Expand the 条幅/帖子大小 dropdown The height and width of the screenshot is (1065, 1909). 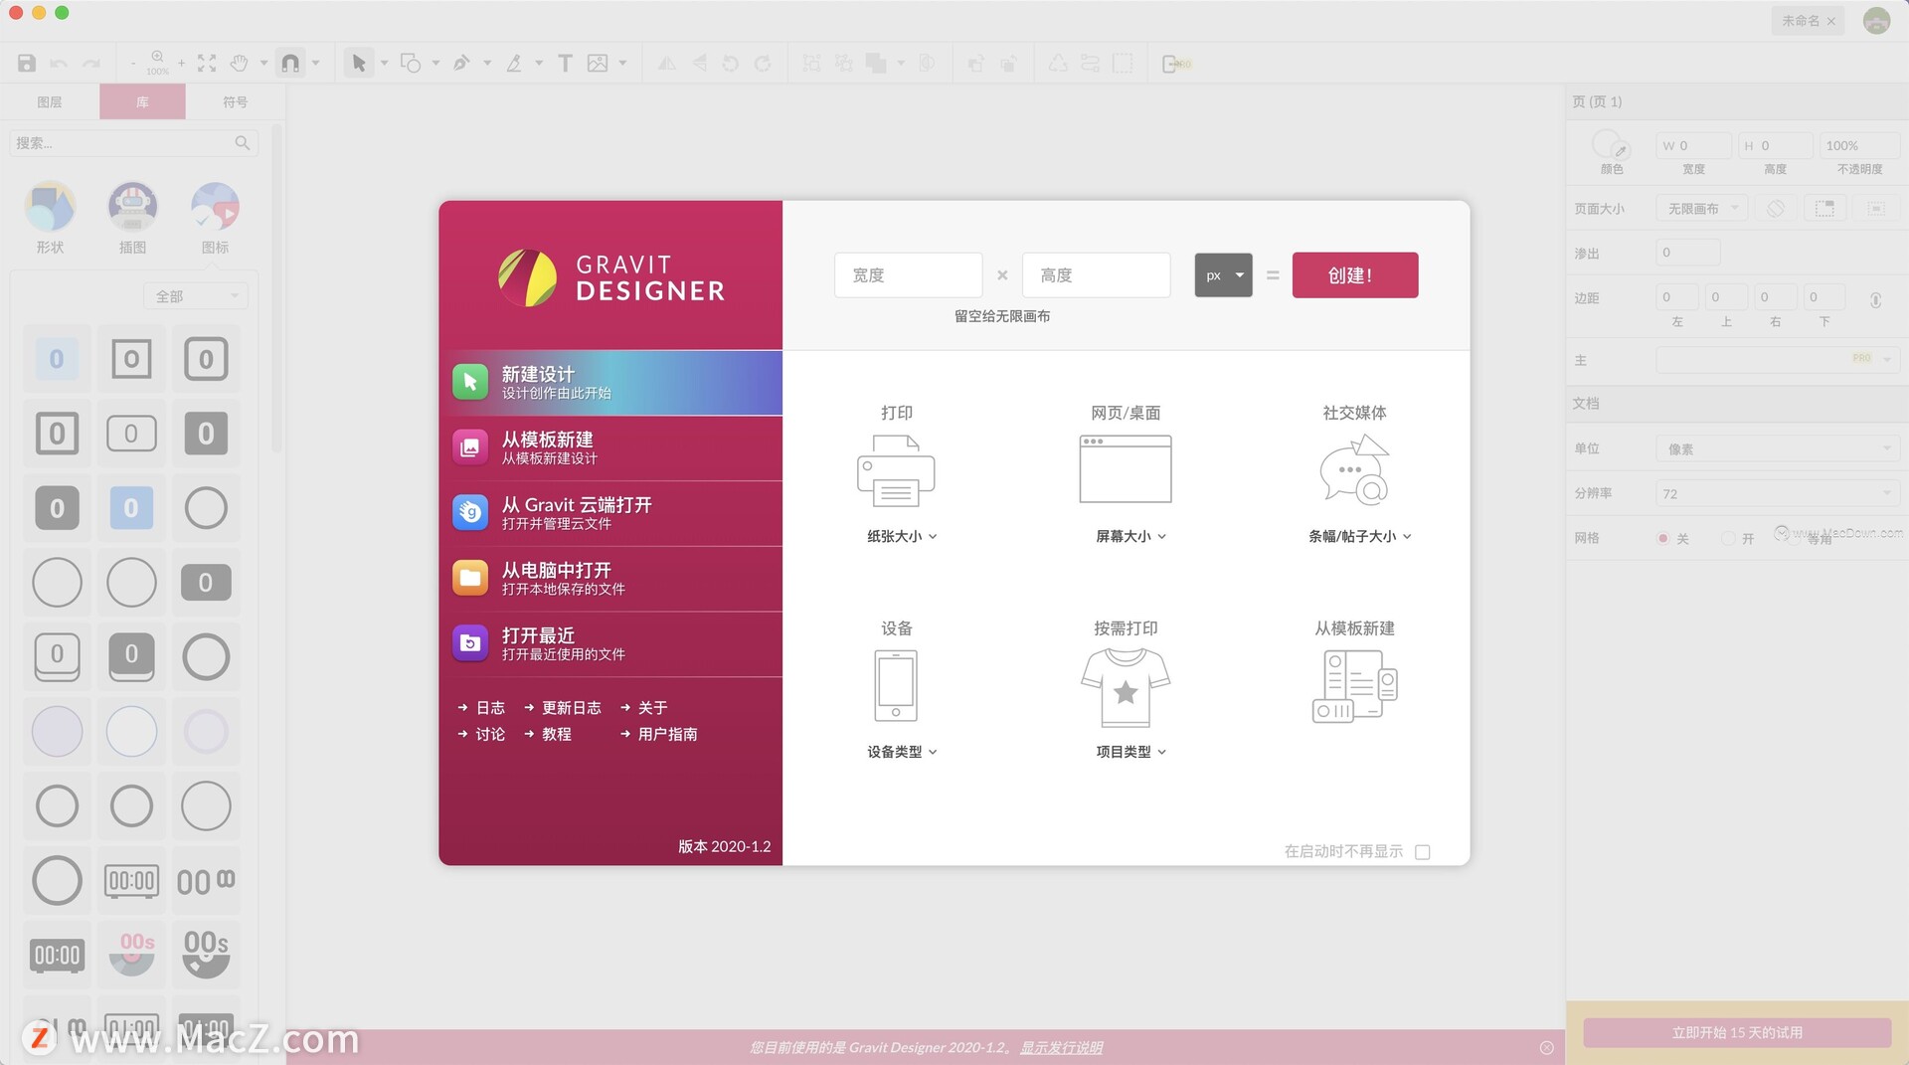1359,536
